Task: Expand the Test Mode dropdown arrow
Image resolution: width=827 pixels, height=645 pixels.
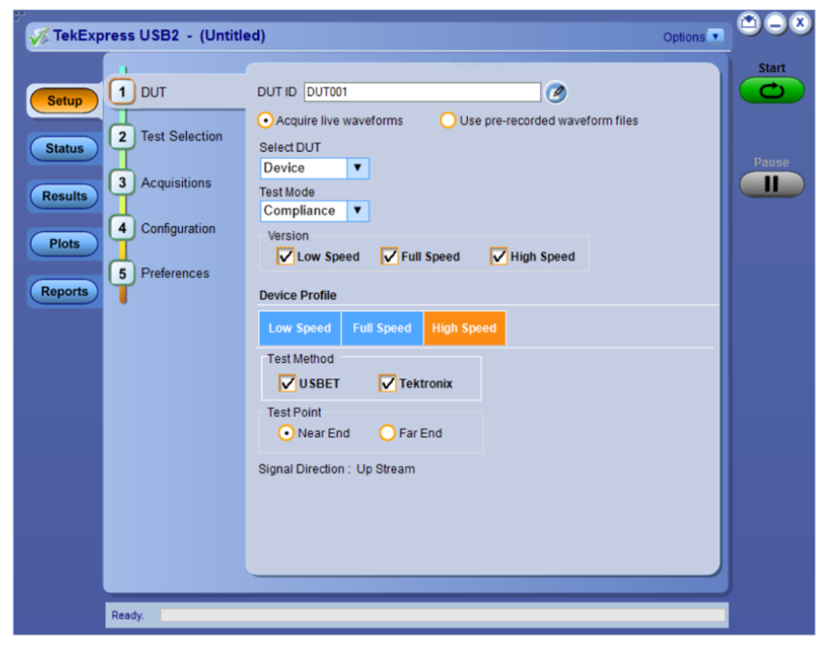Action: point(357,211)
